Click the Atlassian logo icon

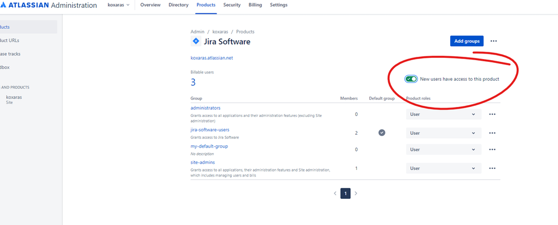pyautogui.click(x=2, y=6)
